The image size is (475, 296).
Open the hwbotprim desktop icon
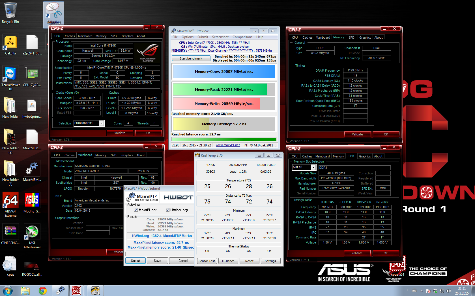pos(32,108)
